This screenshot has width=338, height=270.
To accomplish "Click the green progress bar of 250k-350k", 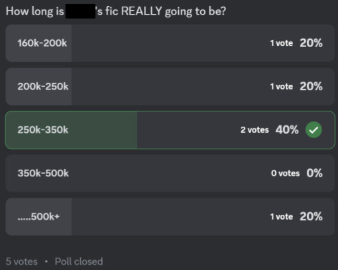I will [72, 130].
